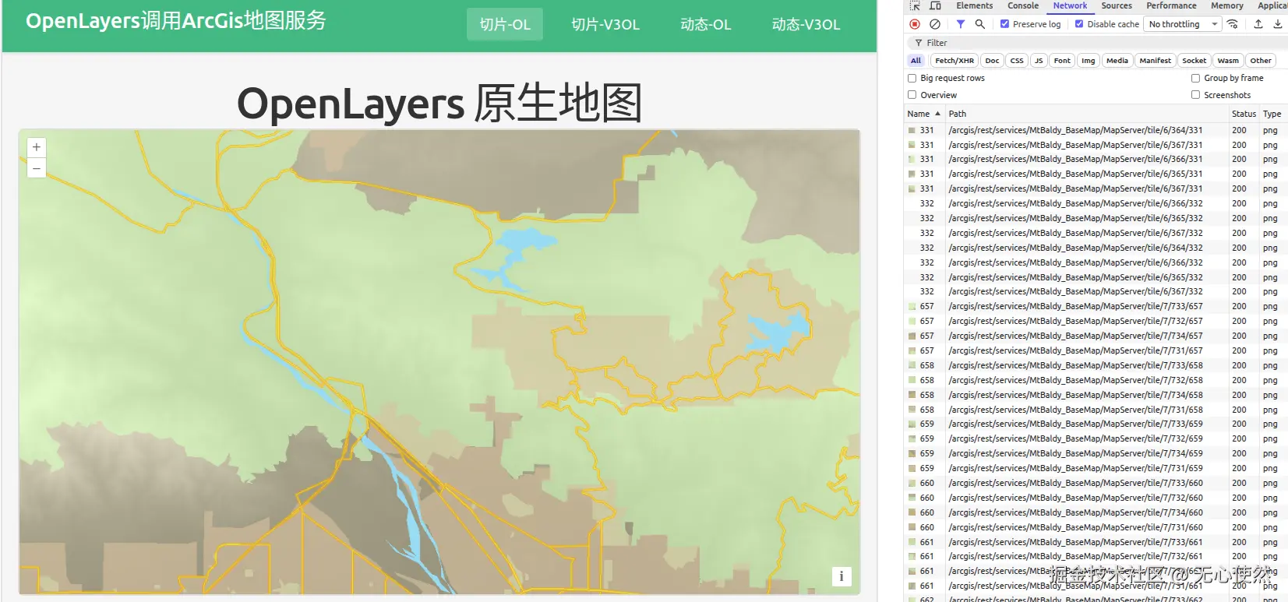Enable Screenshots checkbox
Viewport: 1288px width, 602px height.
click(x=1195, y=95)
